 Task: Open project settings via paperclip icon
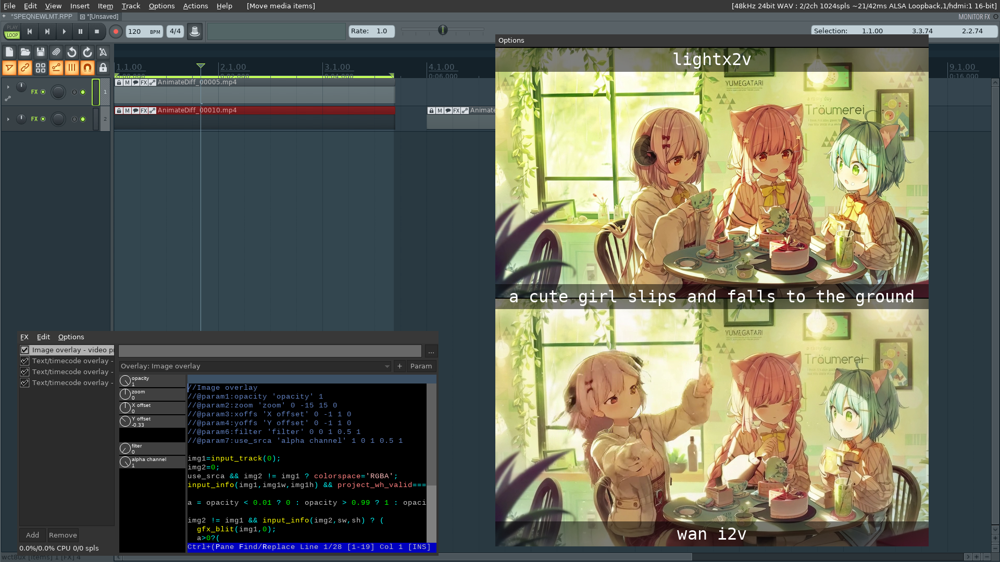56,52
